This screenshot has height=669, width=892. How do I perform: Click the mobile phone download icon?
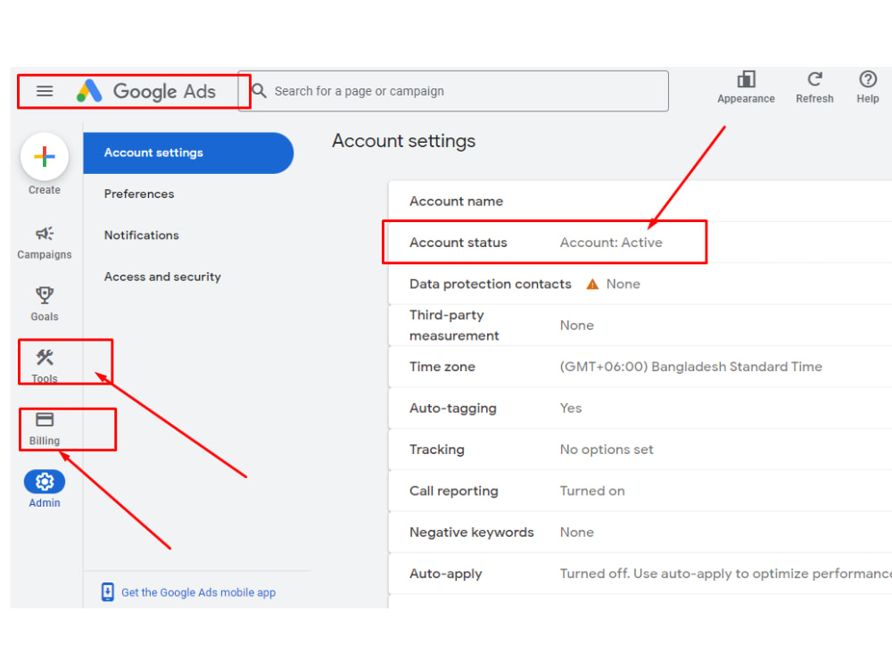pyautogui.click(x=108, y=592)
